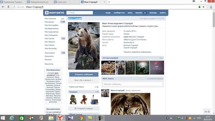Switch input language РУС indicator

[199, 118]
